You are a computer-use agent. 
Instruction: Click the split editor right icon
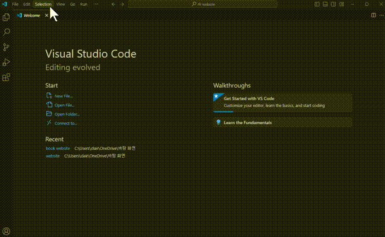(373, 15)
